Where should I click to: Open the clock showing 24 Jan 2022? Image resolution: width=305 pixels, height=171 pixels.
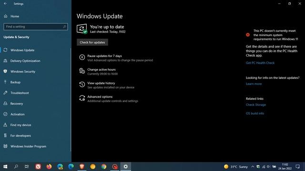click(x=285, y=167)
